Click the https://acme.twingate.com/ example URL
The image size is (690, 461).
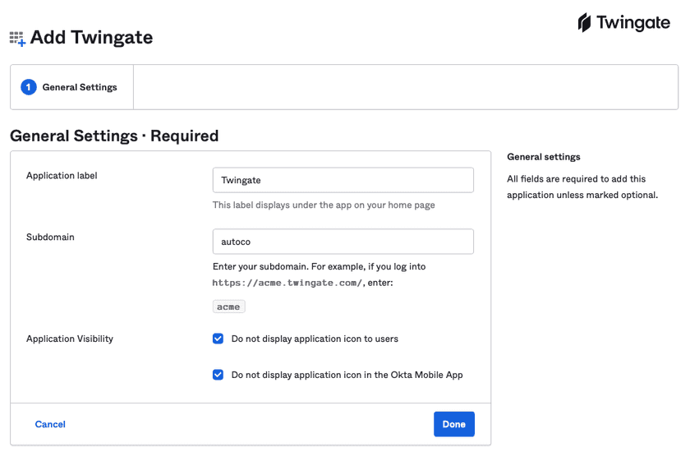coord(287,283)
